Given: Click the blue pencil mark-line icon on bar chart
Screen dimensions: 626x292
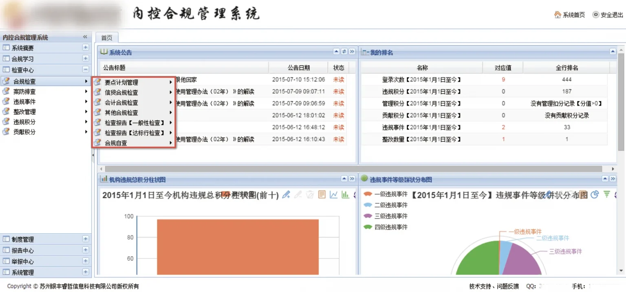Looking at the screenshot, I should click(x=286, y=195).
